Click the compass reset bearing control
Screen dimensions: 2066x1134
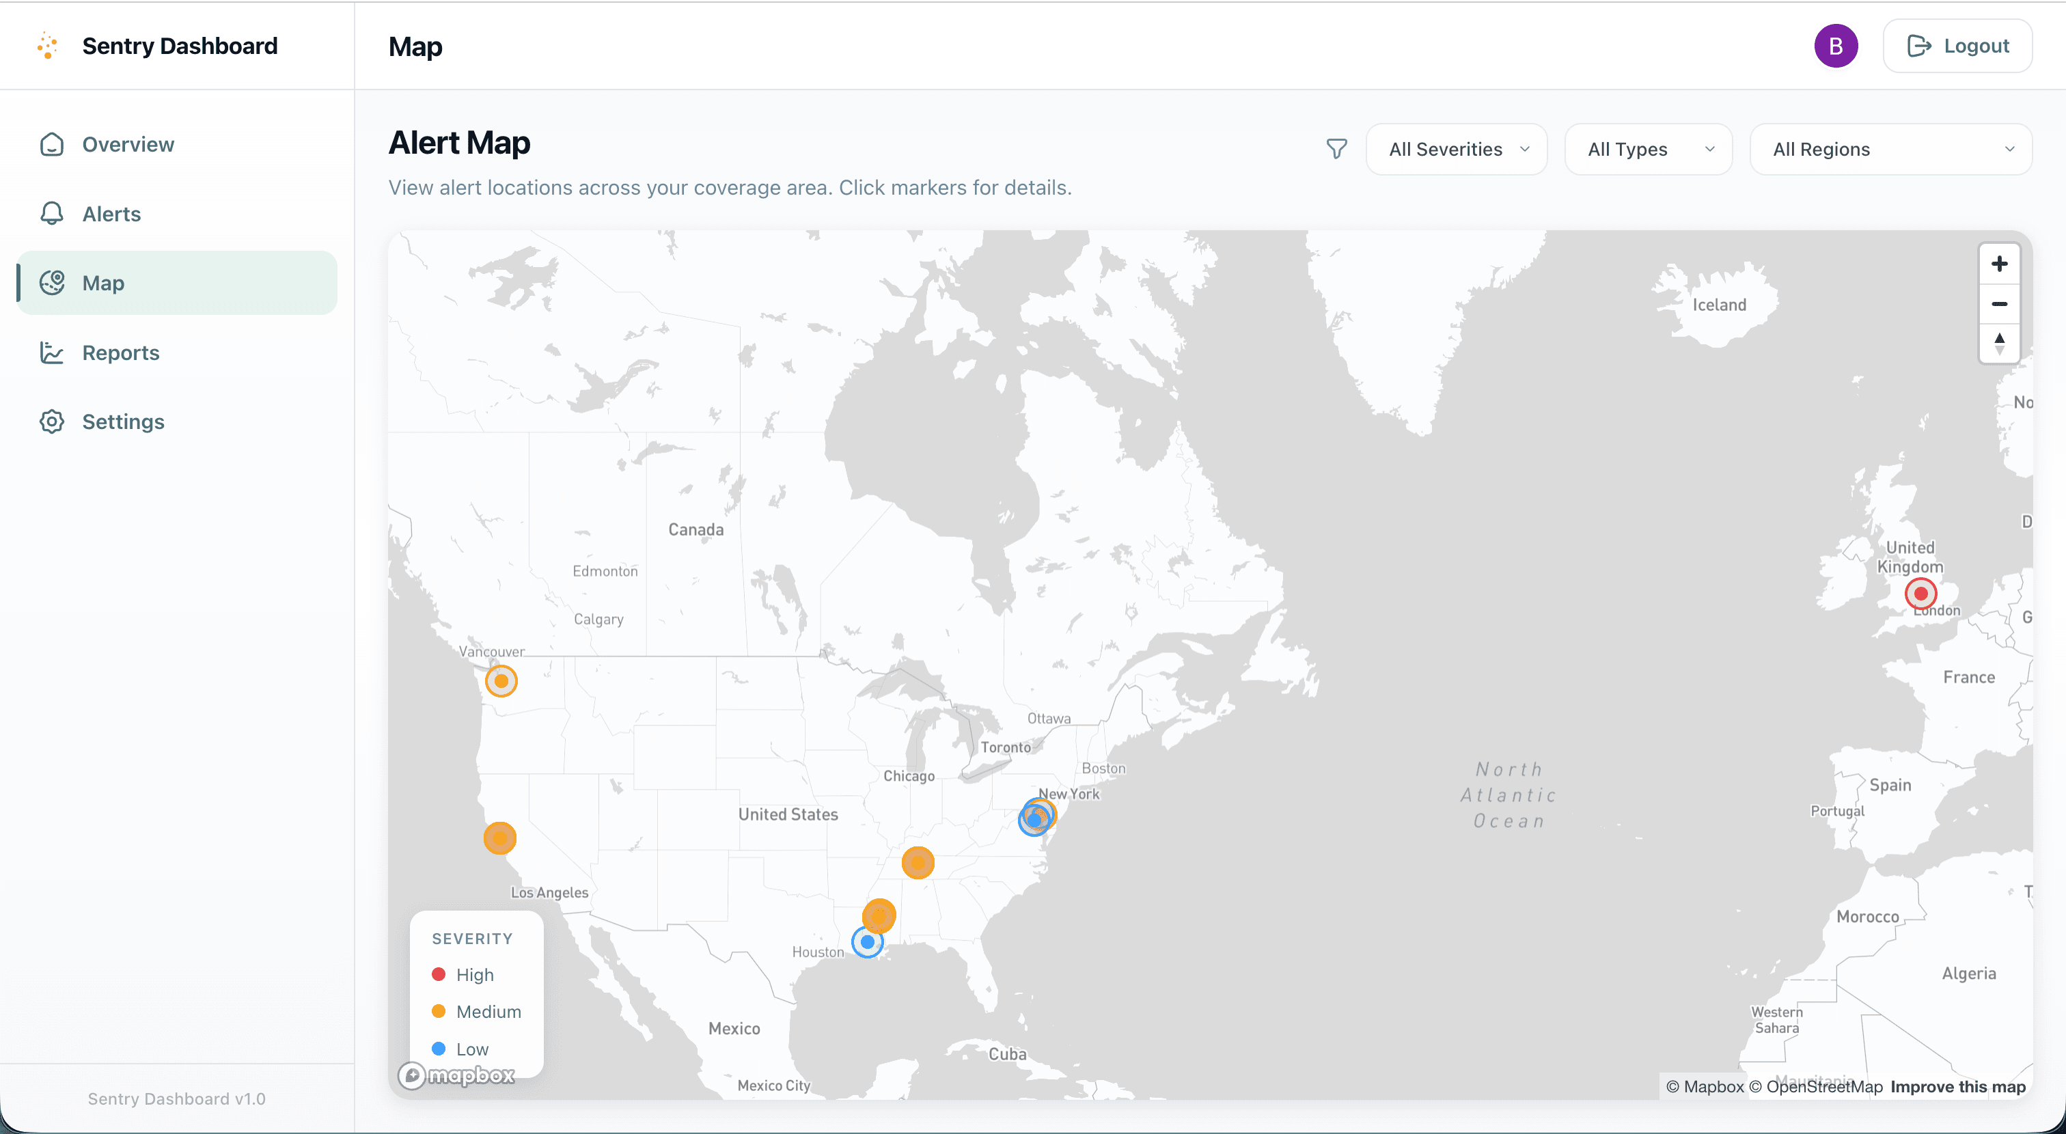(2000, 342)
